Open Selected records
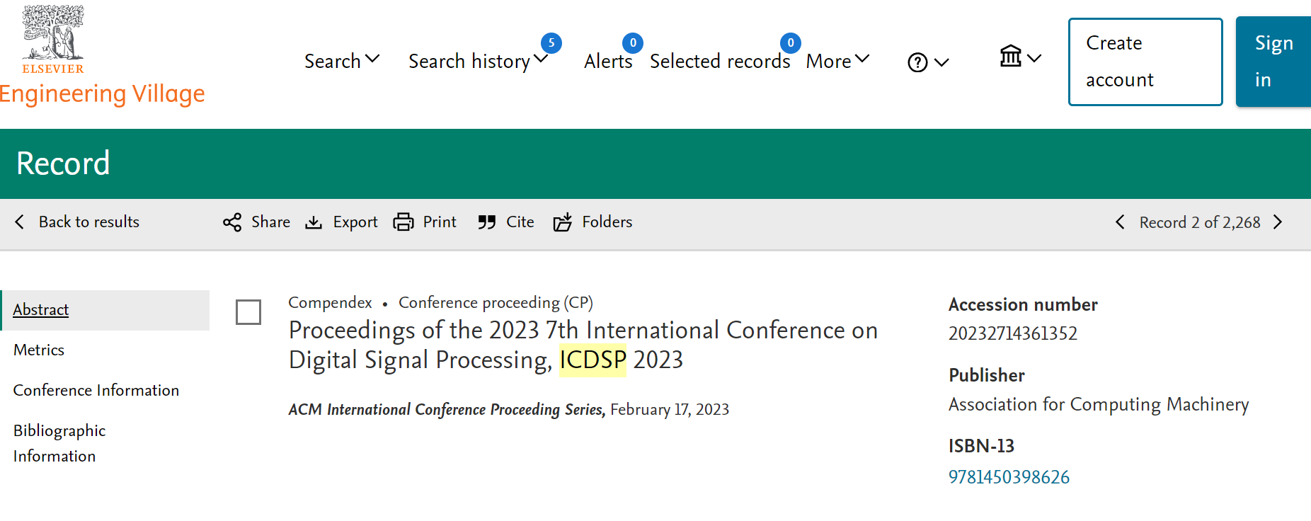 (x=720, y=61)
